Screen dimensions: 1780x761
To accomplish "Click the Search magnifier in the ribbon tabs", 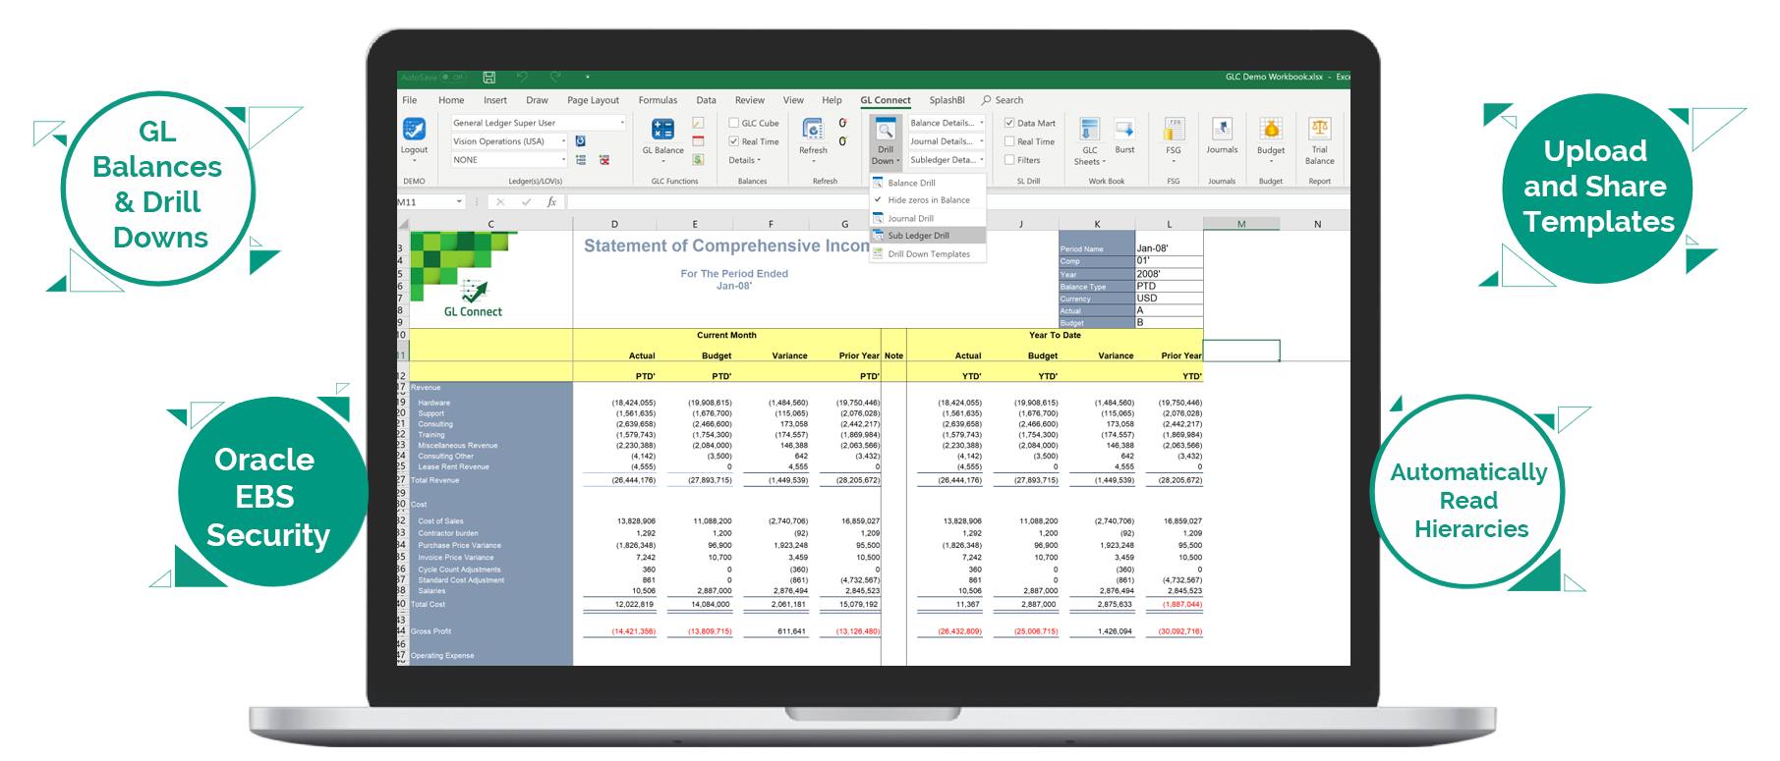I will 986,100.
